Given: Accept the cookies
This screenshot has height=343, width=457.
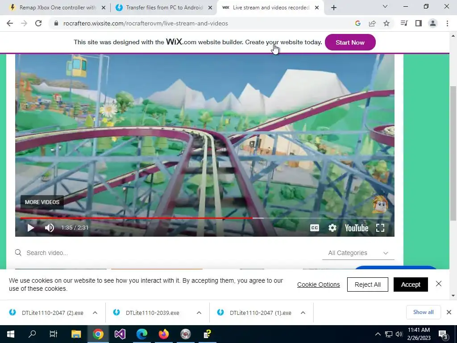Looking at the screenshot, I should pyautogui.click(x=411, y=284).
